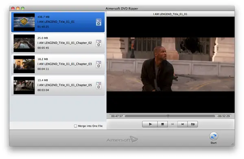This screenshot has height=159, width=244.
Task: Select I AM LENGEND_Title_01_01_Chapter_03 name
Action: [65, 64]
